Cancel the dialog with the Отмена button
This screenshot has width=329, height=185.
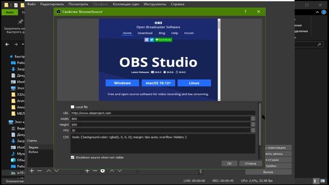tap(250, 163)
